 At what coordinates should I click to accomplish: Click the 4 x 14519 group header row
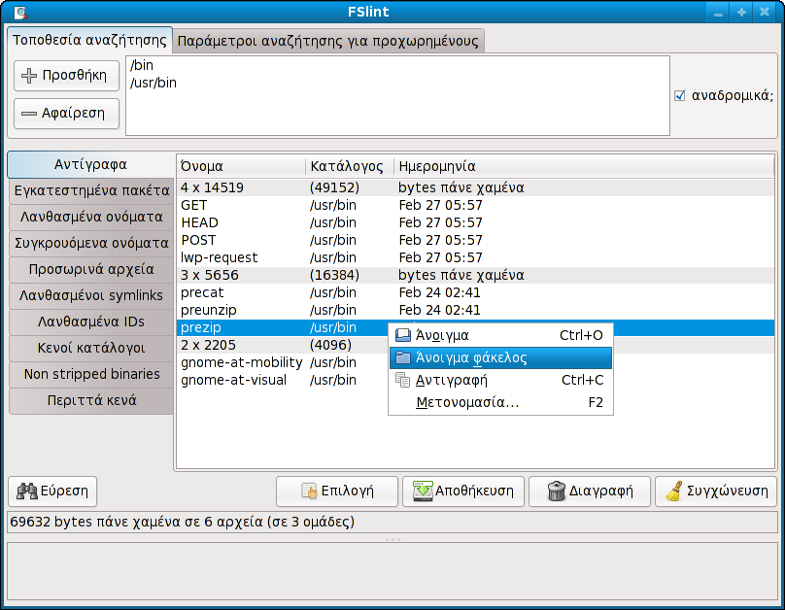click(x=475, y=187)
